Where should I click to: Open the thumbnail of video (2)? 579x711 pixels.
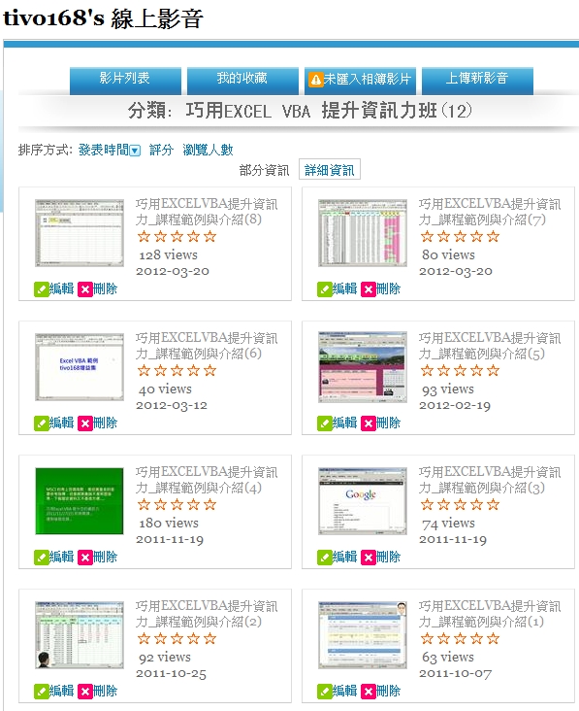(80, 635)
